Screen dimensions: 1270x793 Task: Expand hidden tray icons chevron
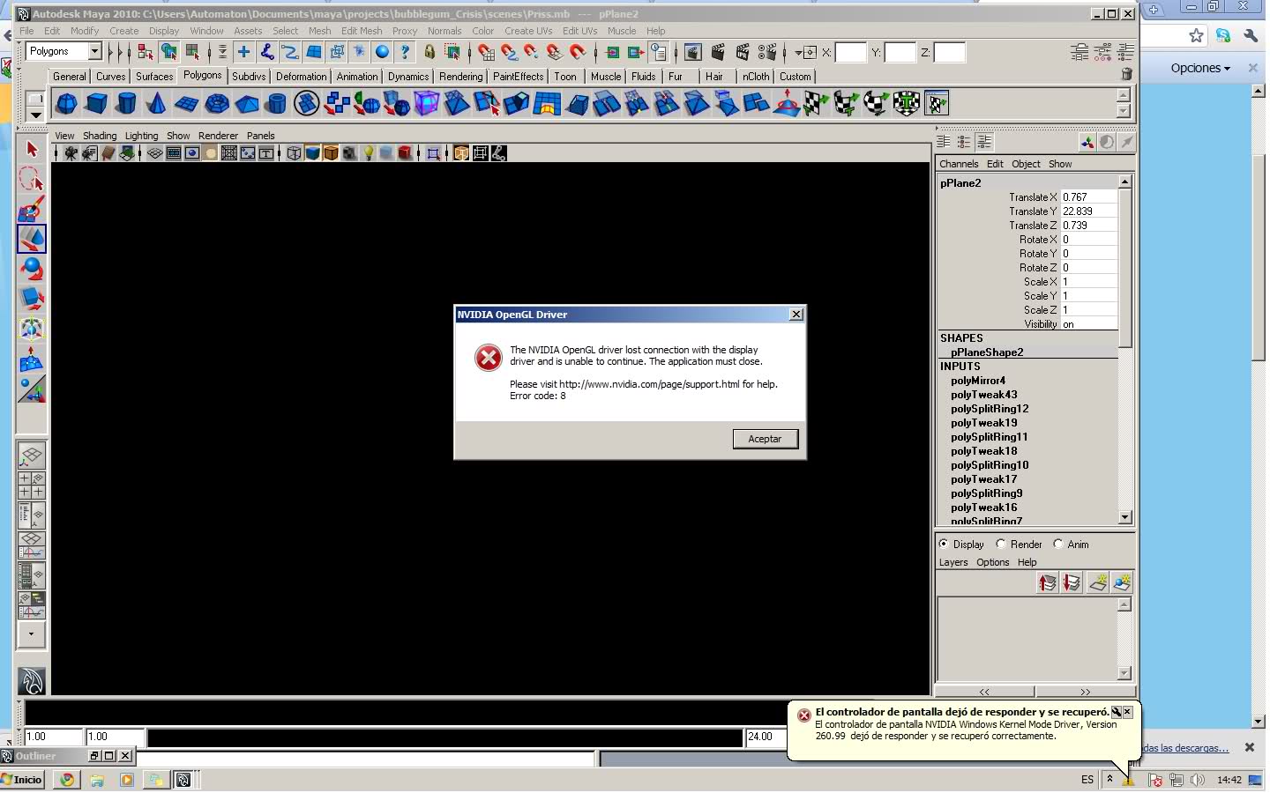point(1109,780)
